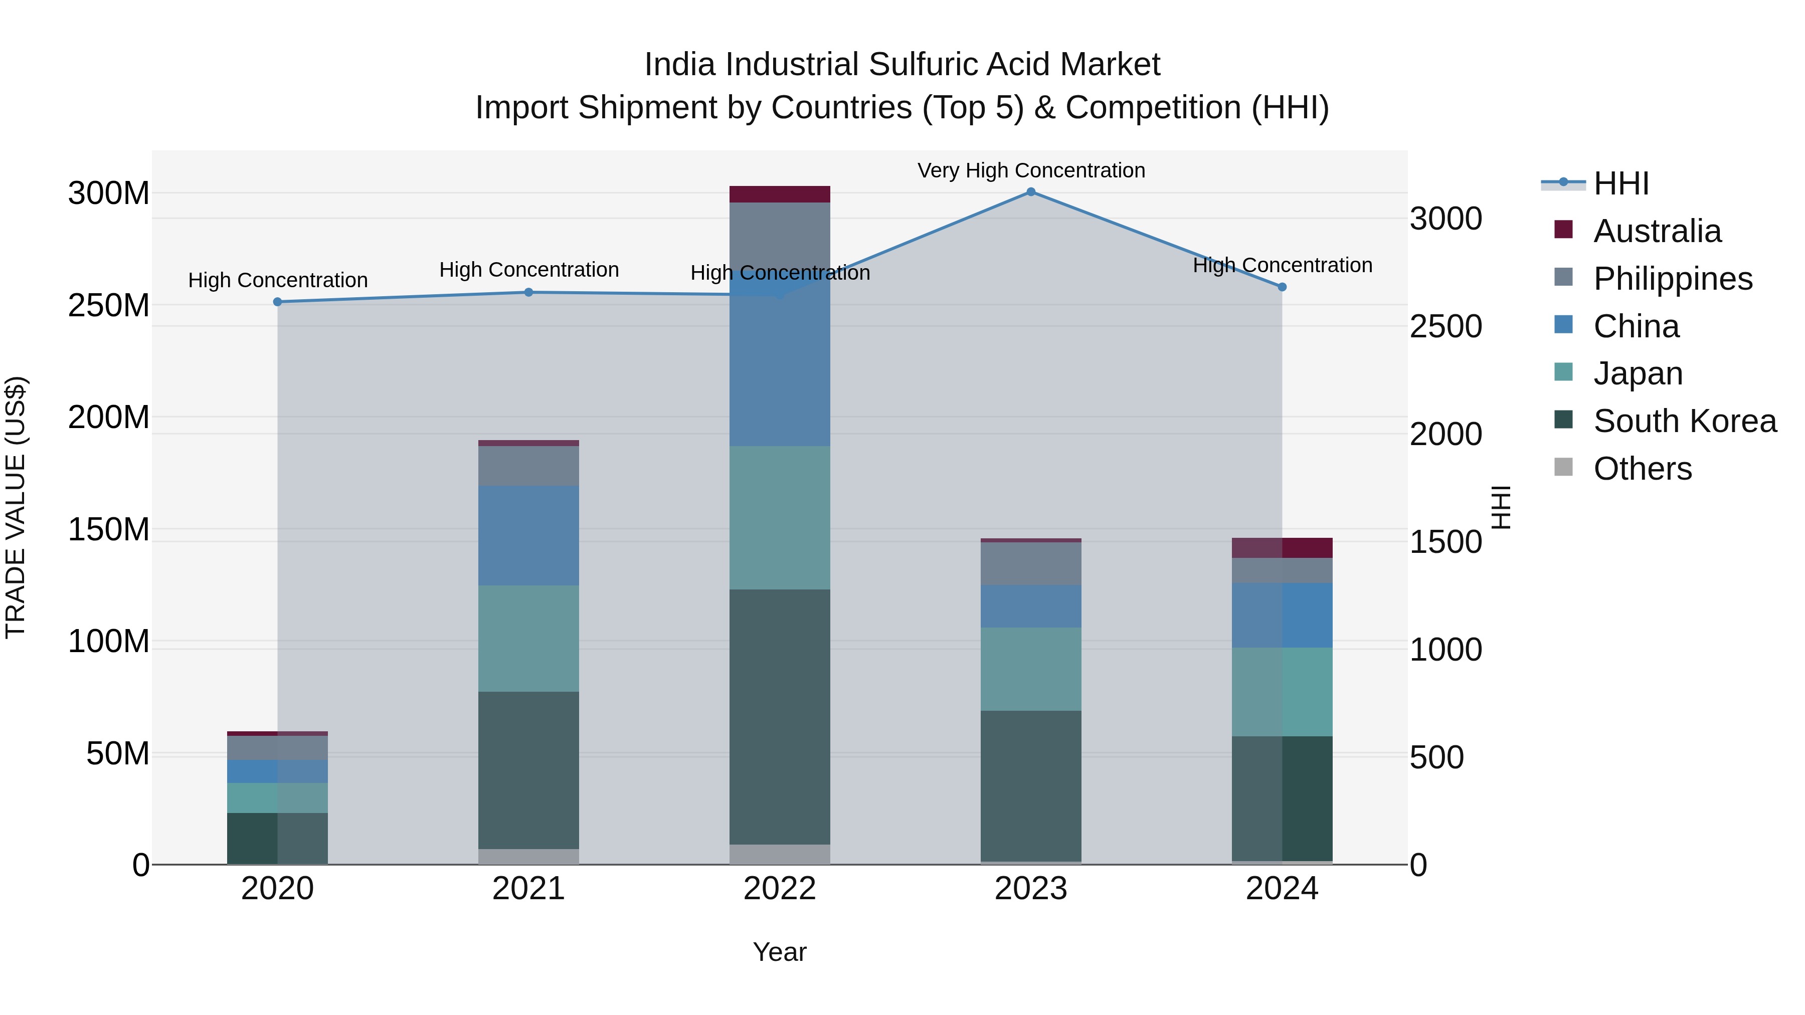Click the 2020 'High Concentration' annotation

coord(277,280)
